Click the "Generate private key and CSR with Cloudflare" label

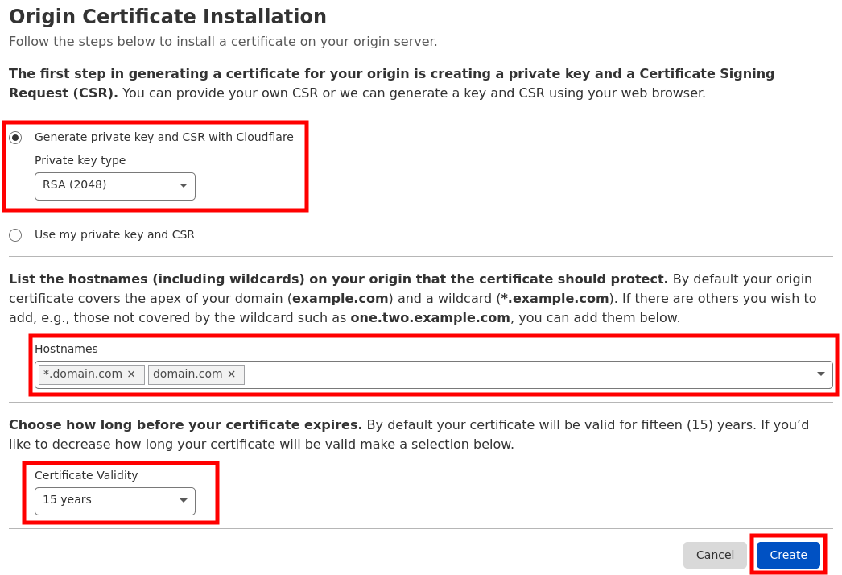click(x=163, y=137)
